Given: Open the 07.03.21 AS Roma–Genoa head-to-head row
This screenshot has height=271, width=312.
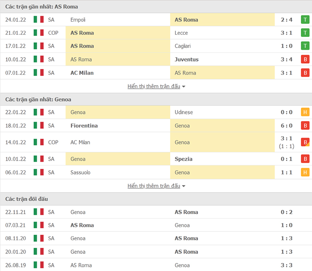Looking at the screenshot, I should pos(156,225).
